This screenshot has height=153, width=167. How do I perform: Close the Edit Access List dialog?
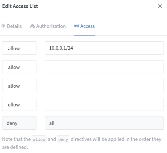tap(160, 6)
